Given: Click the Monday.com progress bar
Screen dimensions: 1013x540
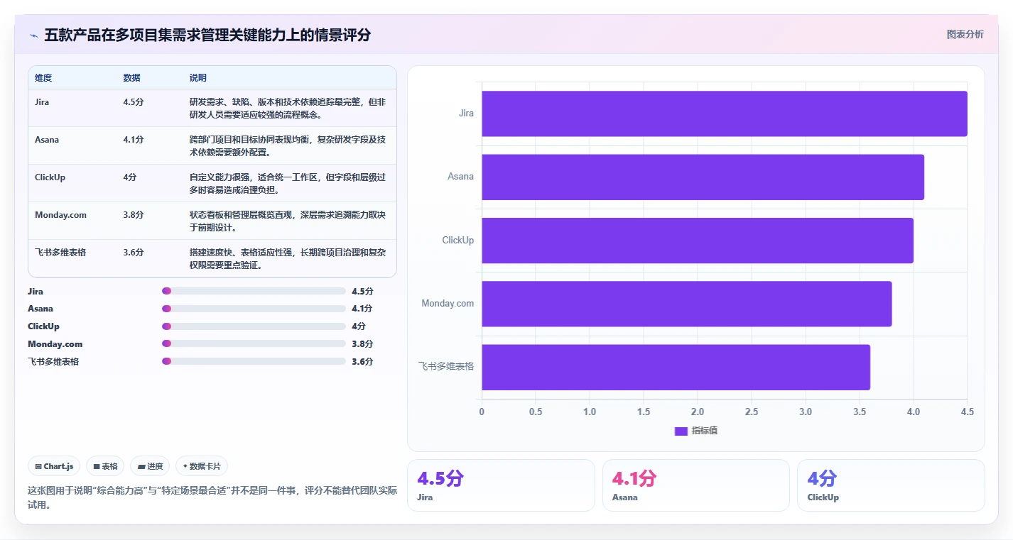Looking at the screenshot, I should (254, 343).
